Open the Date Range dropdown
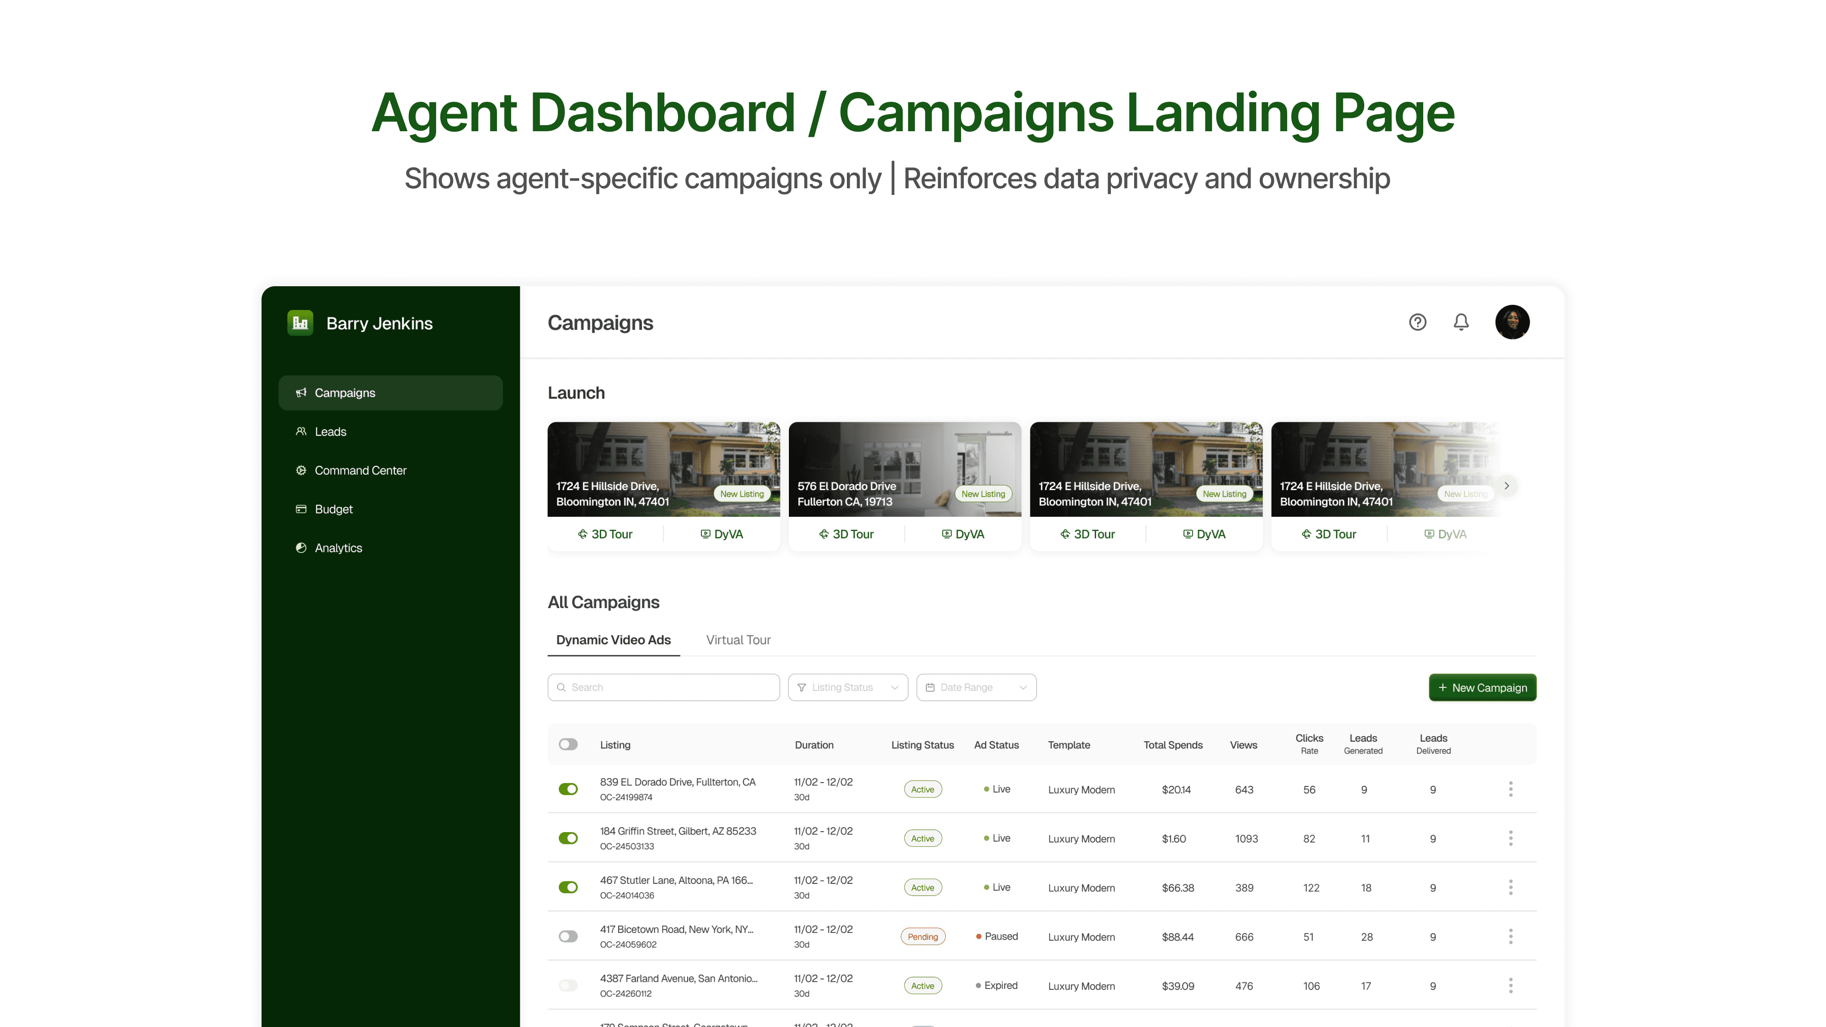1826x1027 pixels. tap(976, 688)
